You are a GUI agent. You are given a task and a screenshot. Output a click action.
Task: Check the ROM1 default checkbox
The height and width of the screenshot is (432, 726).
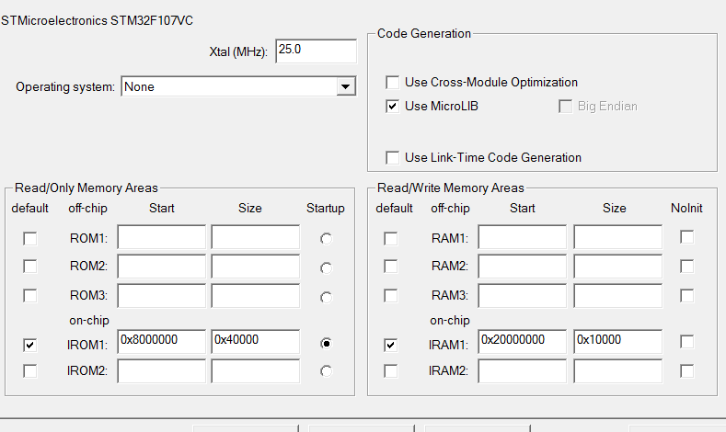(30, 239)
